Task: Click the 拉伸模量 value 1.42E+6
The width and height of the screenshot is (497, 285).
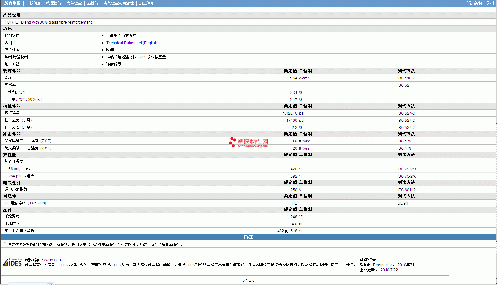Action: point(290,113)
